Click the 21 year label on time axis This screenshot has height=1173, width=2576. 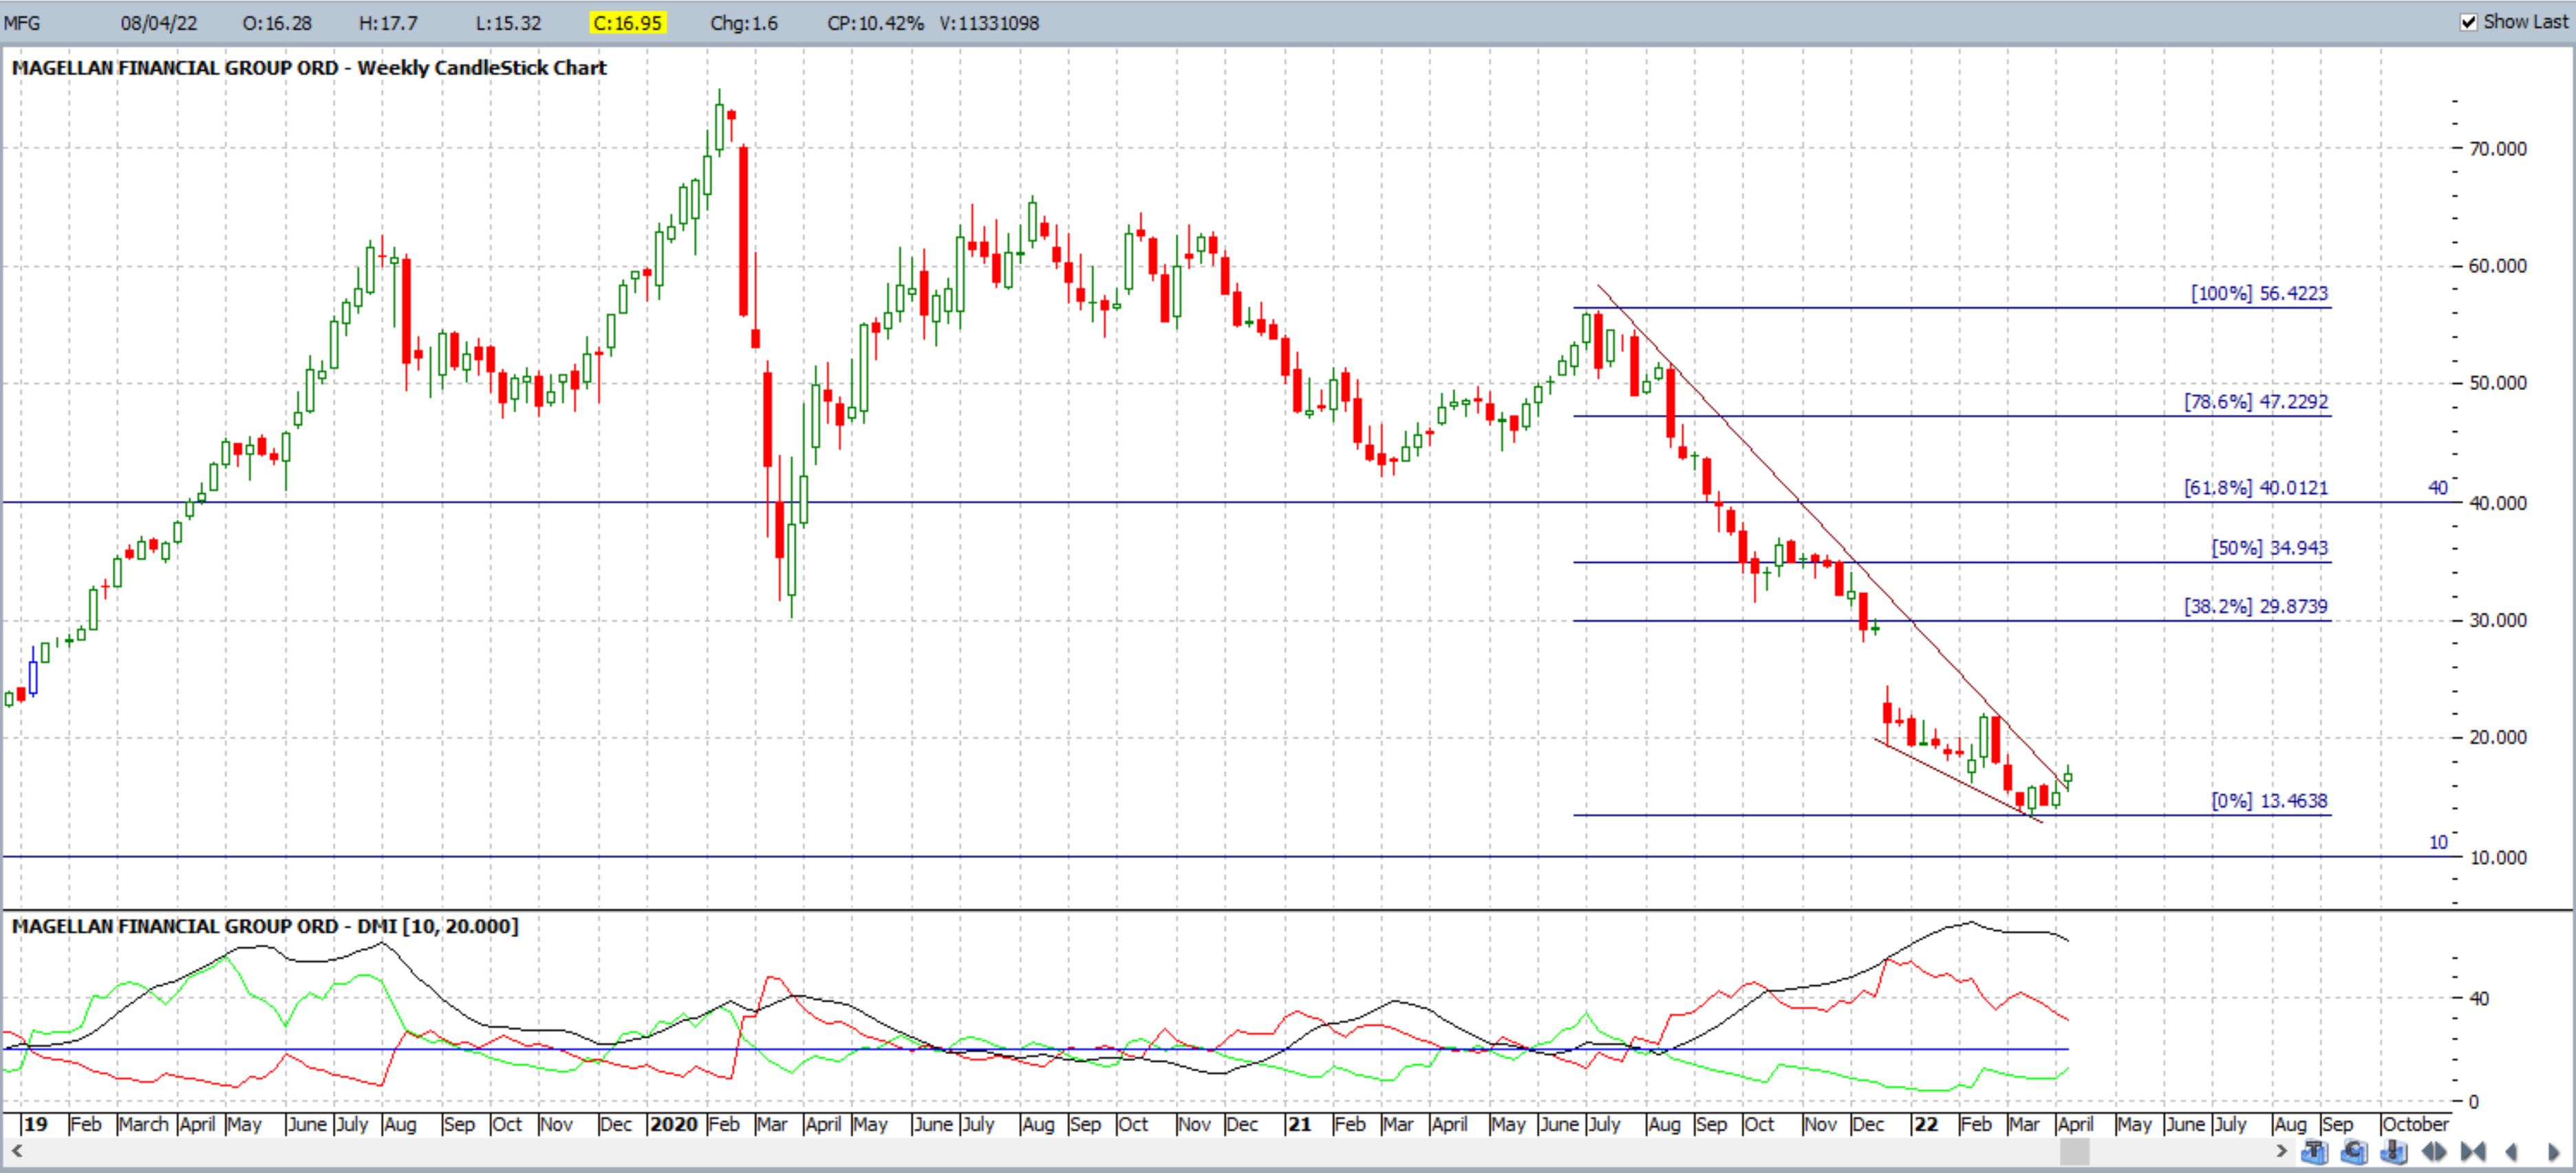1299,1124
